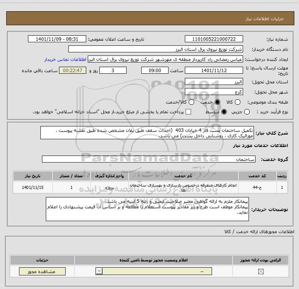Viewport: 299px width, 289px height.
Task: Click the اطلاعات مجوزهای ارائه خدمت / کالا heading
Action: click(259, 232)
